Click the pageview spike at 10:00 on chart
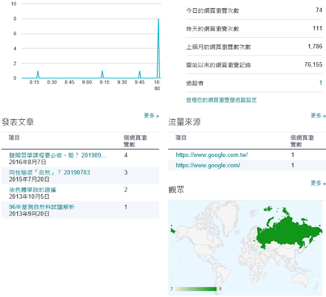This screenshot has width=326, height=297. click(158, 48)
